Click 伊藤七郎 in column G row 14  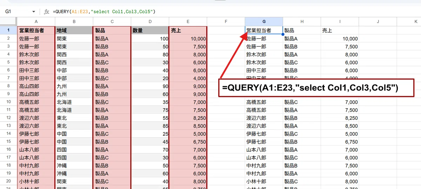pyautogui.click(x=264, y=134)
